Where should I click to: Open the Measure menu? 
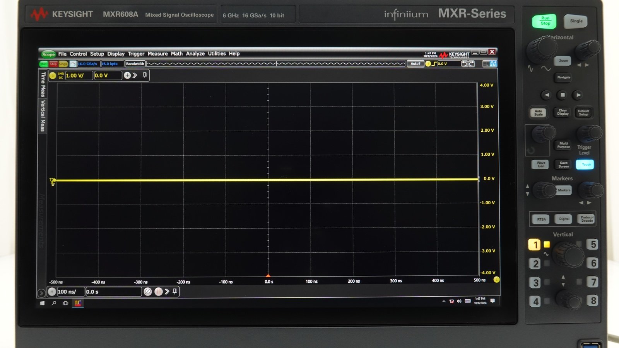[x=158, y=54]
